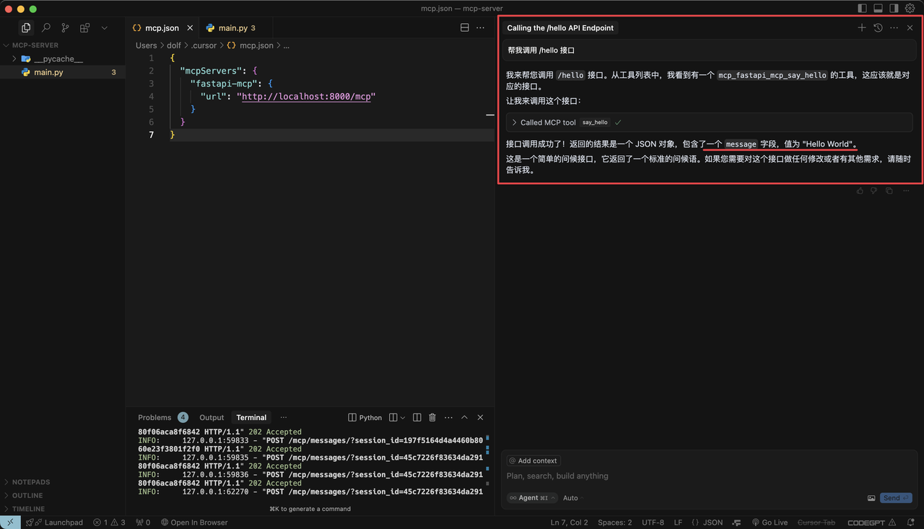Expand the NOTEPADS section

(32, 481)
